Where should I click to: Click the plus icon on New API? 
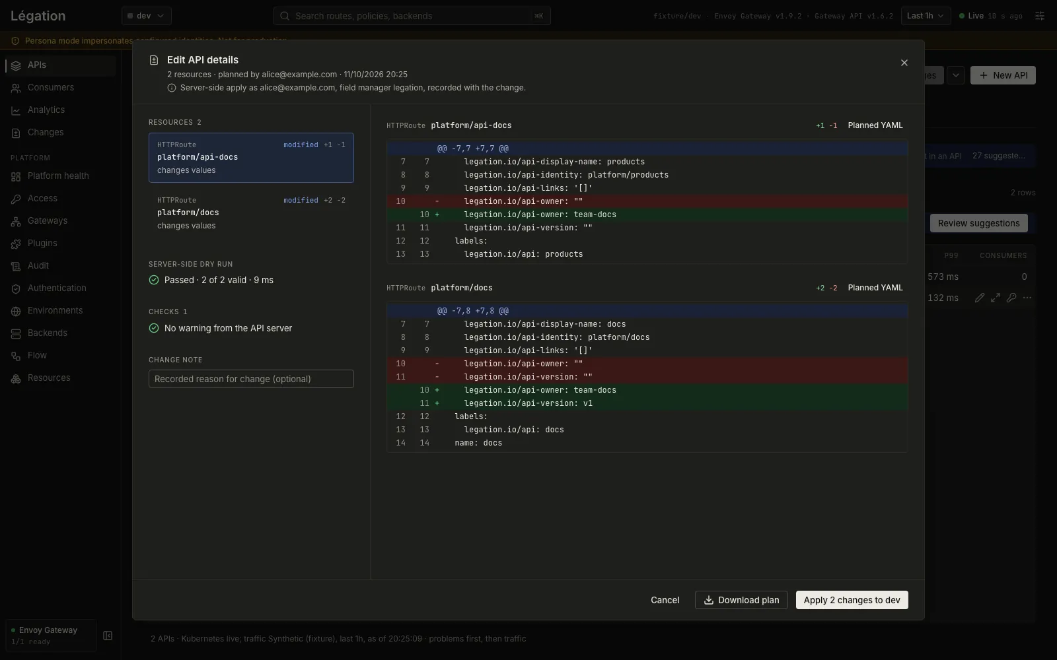[984, 75]
